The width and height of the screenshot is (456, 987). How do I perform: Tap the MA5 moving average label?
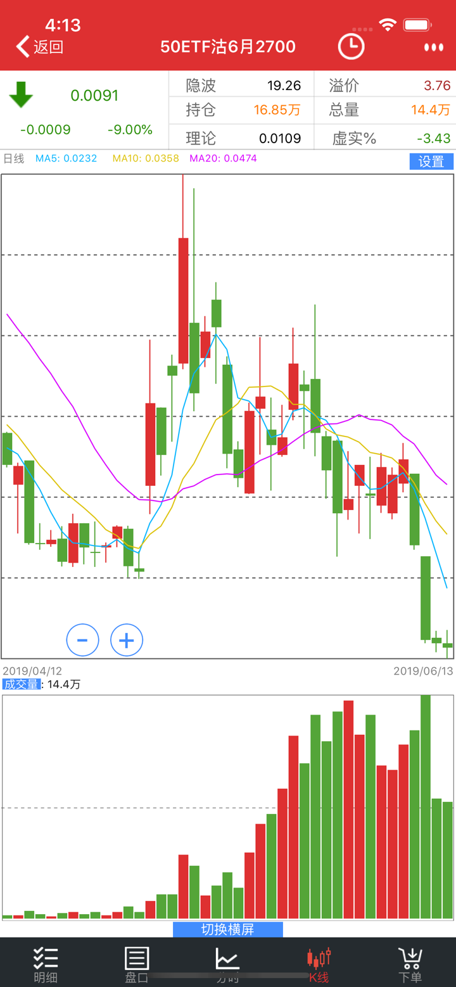[66, 158]
